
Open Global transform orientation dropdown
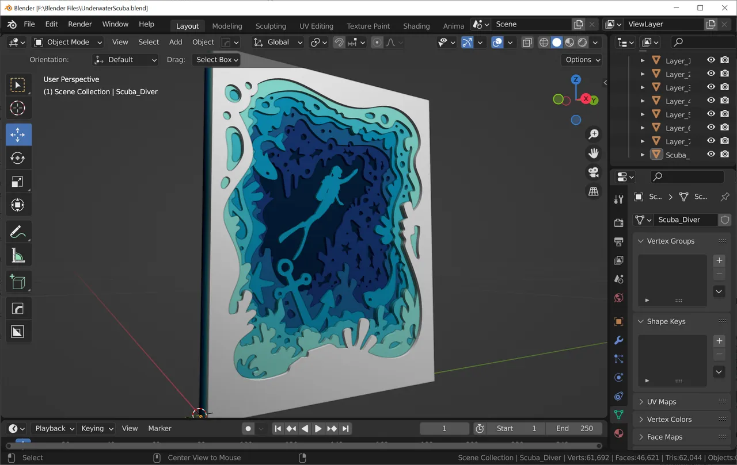(278, 42)
